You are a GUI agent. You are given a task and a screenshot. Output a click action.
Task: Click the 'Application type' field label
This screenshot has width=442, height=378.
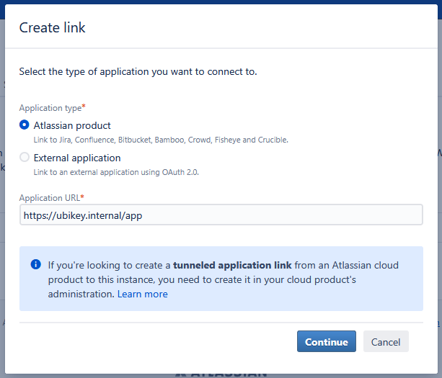(50, 108)
